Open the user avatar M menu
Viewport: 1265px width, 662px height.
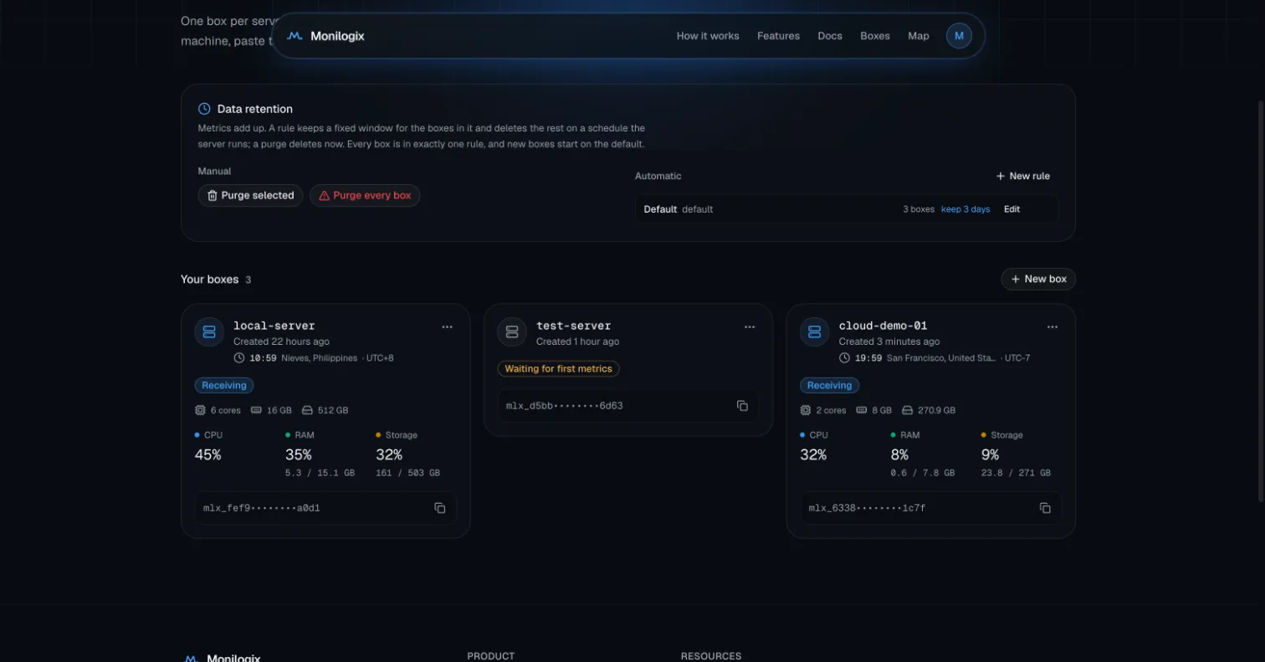959,36
